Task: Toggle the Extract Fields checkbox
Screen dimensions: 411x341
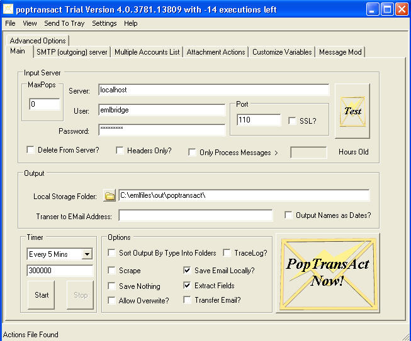Action: (188, 286)
